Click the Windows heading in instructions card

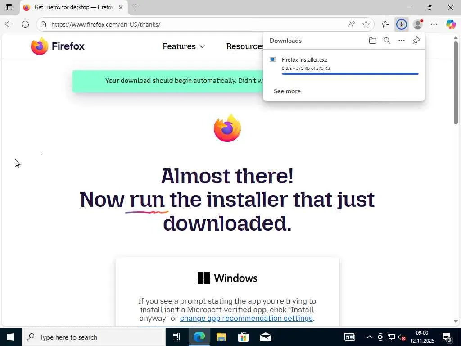click(x=227, y=278)
